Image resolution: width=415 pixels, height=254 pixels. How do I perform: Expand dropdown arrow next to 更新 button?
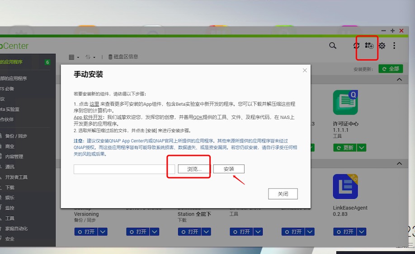(361, 148)
